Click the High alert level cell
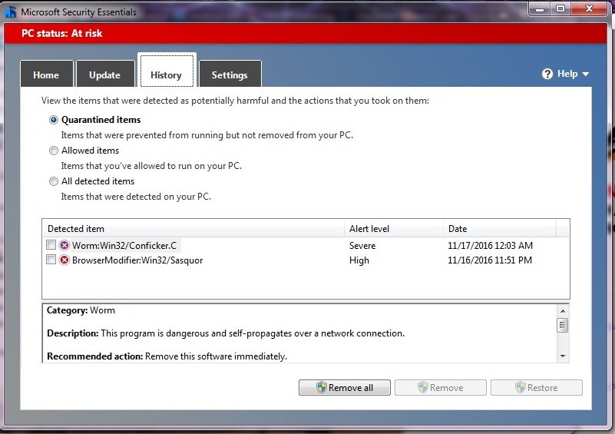This screenshot has height=434, width=615. point(359,260)
